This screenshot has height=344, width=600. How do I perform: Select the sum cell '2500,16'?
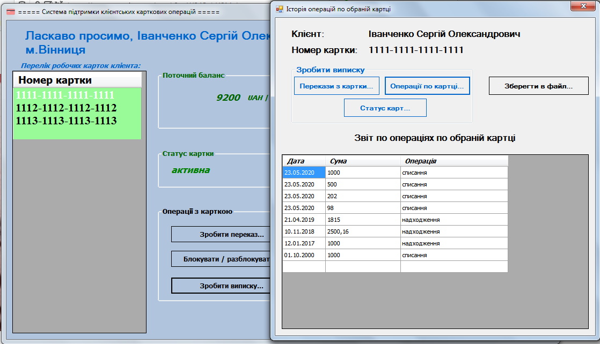(363, 231)
